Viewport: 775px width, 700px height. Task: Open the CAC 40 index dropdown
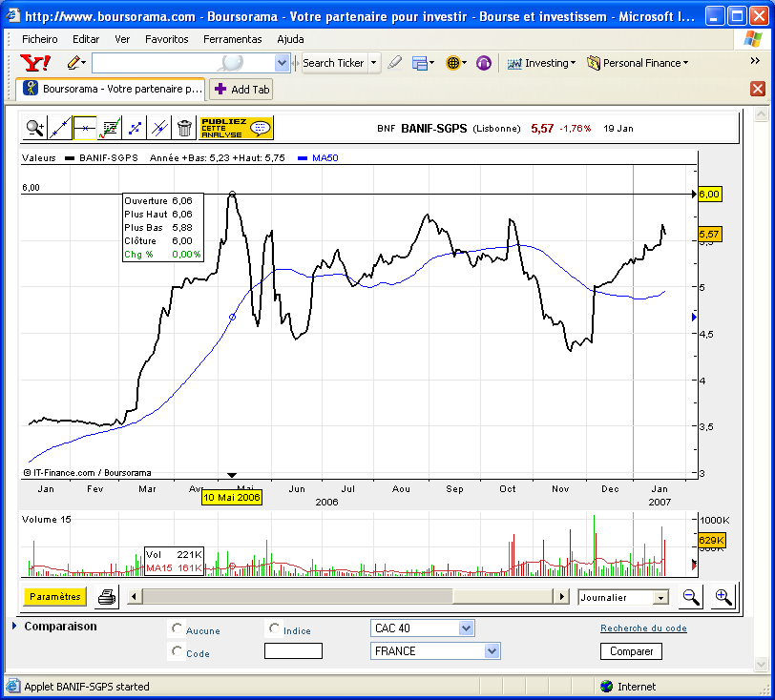pos(466,628)
